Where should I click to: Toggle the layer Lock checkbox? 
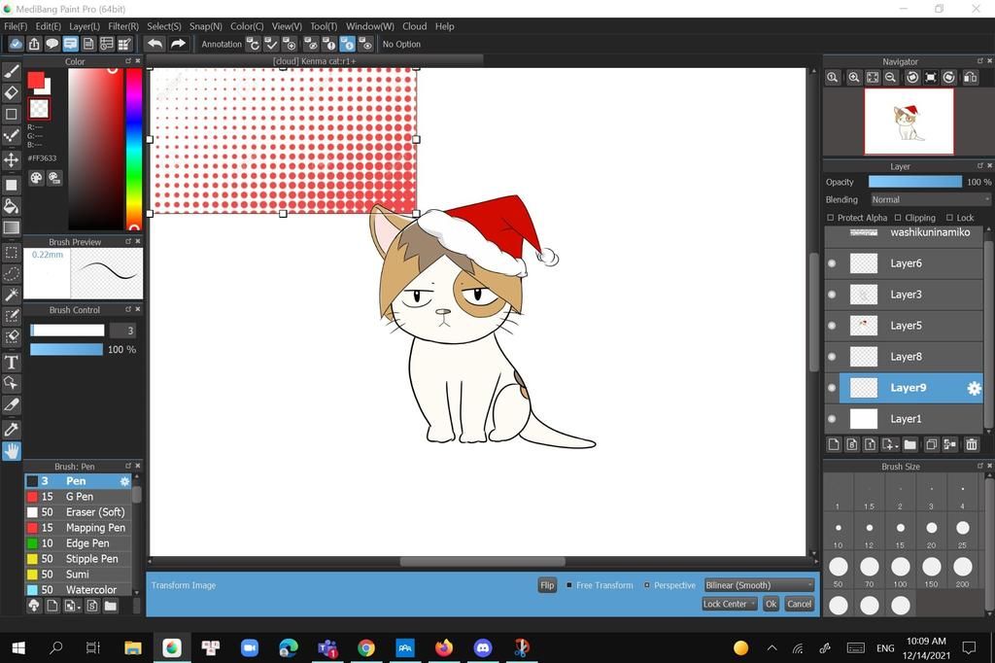(x=950, y=218)
